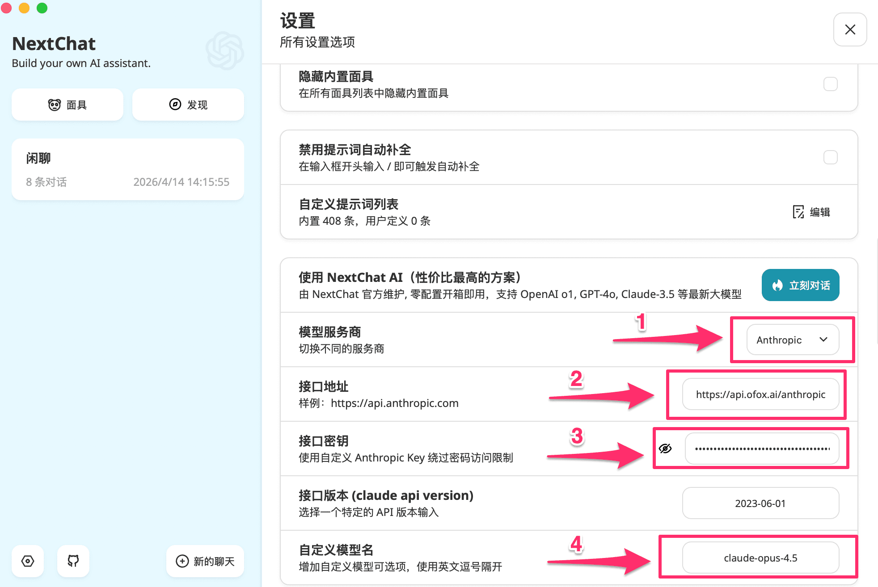Open the GitHub repository icon

coord(73,561)
